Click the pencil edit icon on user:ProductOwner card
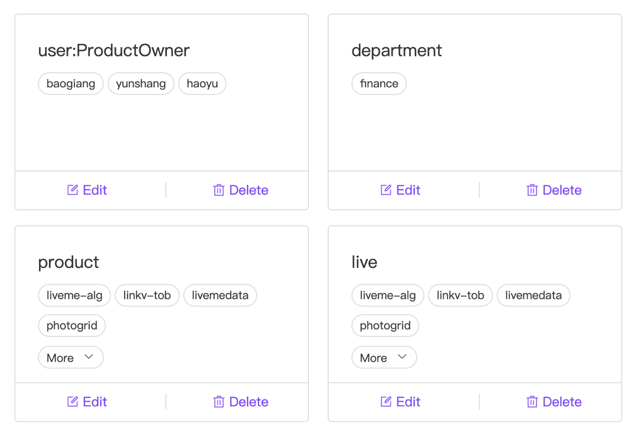The height and width of the screenshot is (437, 639). pyautogui.click(x=73, y=190)
